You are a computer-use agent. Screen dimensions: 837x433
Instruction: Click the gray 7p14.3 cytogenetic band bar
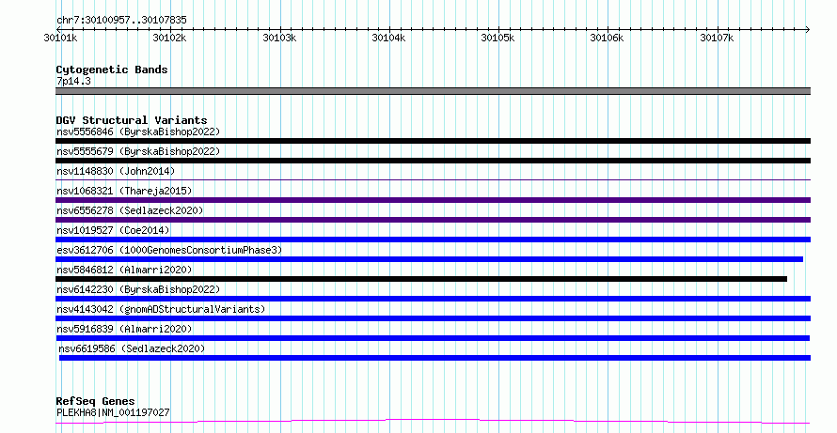[x=433, y=91]
